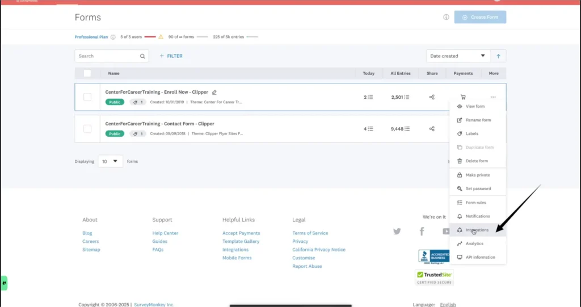Toggle sort direction arrow button
Image resolution: width=581 pixels, height=307 pixels.
(x=499, y=56)
